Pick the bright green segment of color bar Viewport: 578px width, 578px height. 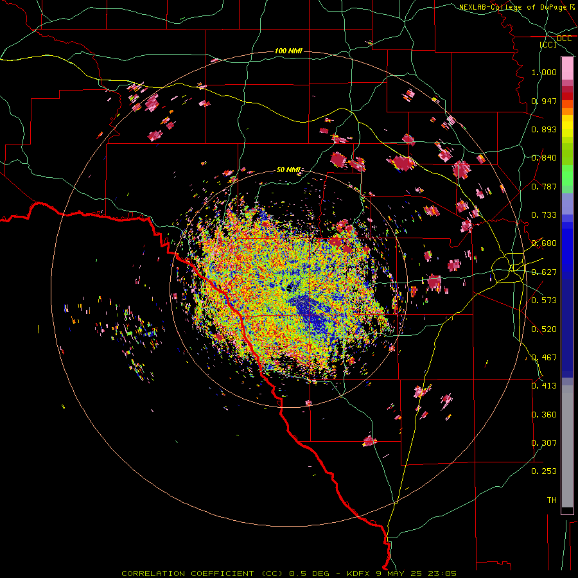click(x=567, y=175)
